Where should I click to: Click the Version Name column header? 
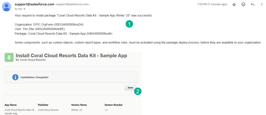(x=79, y=105)
